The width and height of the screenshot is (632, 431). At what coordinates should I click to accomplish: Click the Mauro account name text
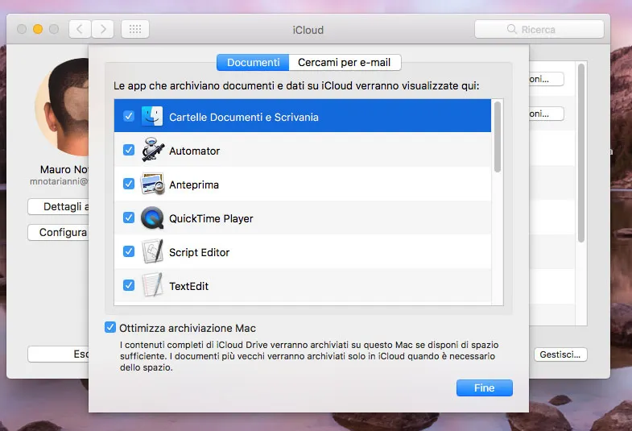click(64, 169)
